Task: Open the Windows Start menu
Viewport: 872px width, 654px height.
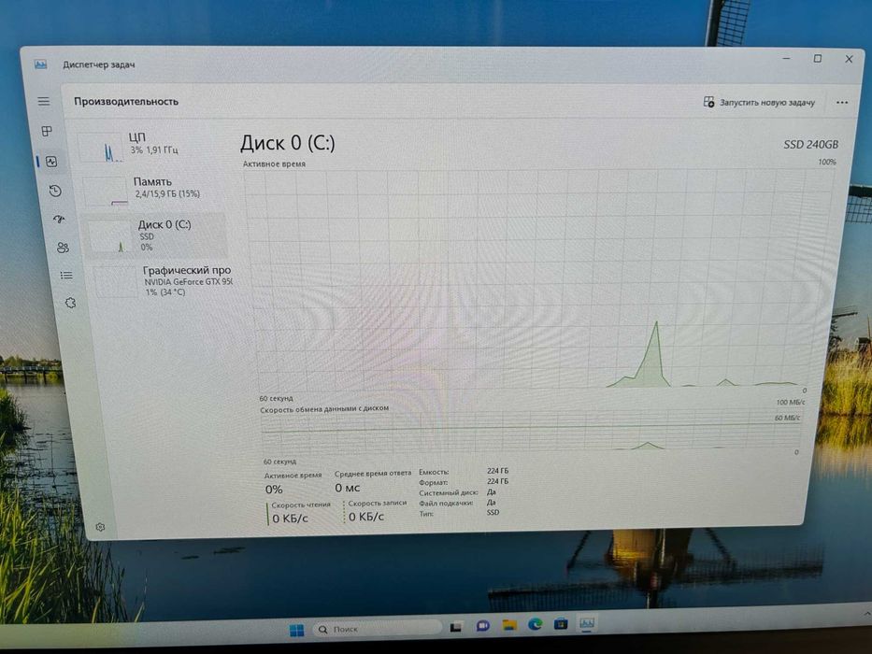Action: click(x=297, y=630)
